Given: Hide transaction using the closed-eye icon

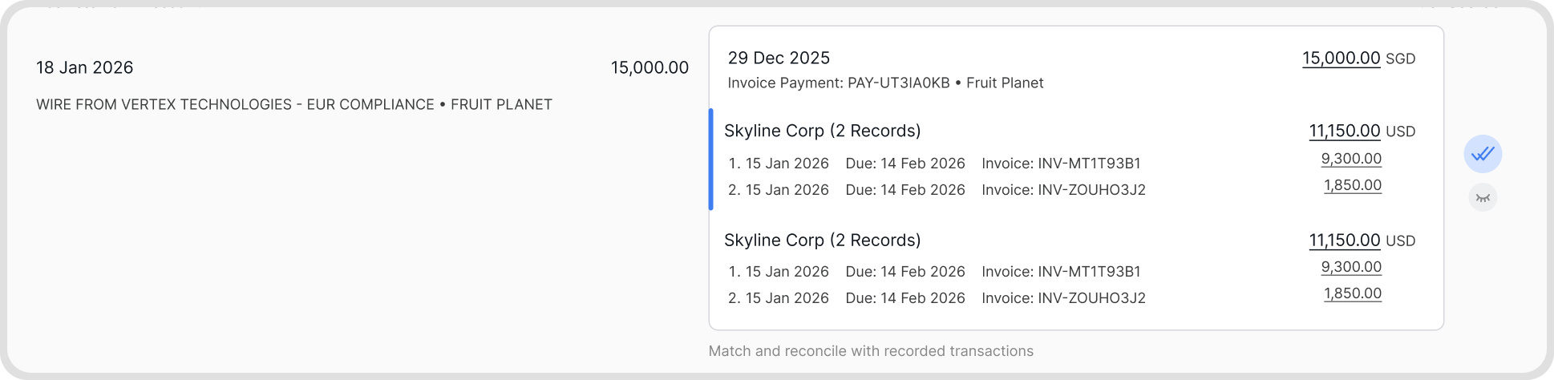Looking at the screenshot, I should pyautogui.click(x=1483, y=198).
